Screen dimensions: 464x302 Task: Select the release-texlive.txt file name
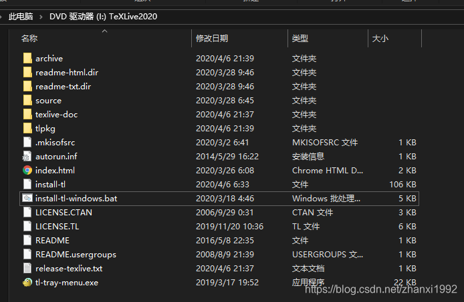(x=69, y=269)
